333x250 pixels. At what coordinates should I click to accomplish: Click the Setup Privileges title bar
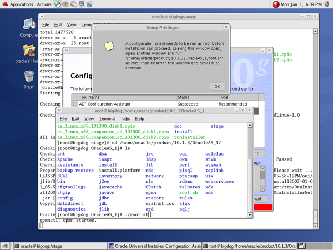163,27
